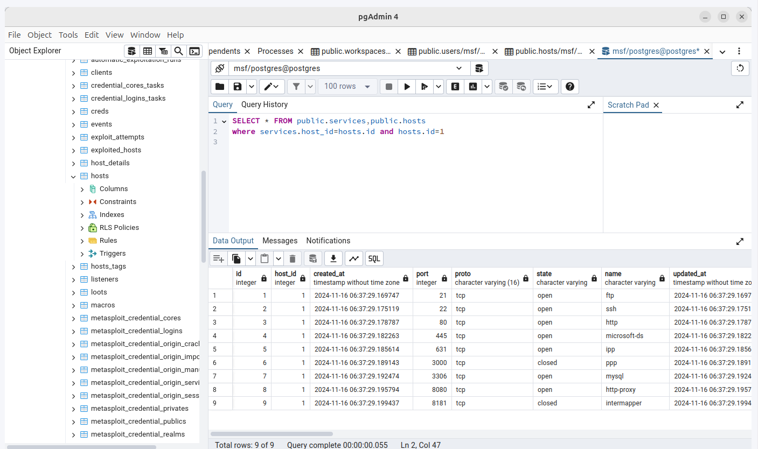Collapse the hosts table node
The image size is (758, 449).
[x=73, y=176]
